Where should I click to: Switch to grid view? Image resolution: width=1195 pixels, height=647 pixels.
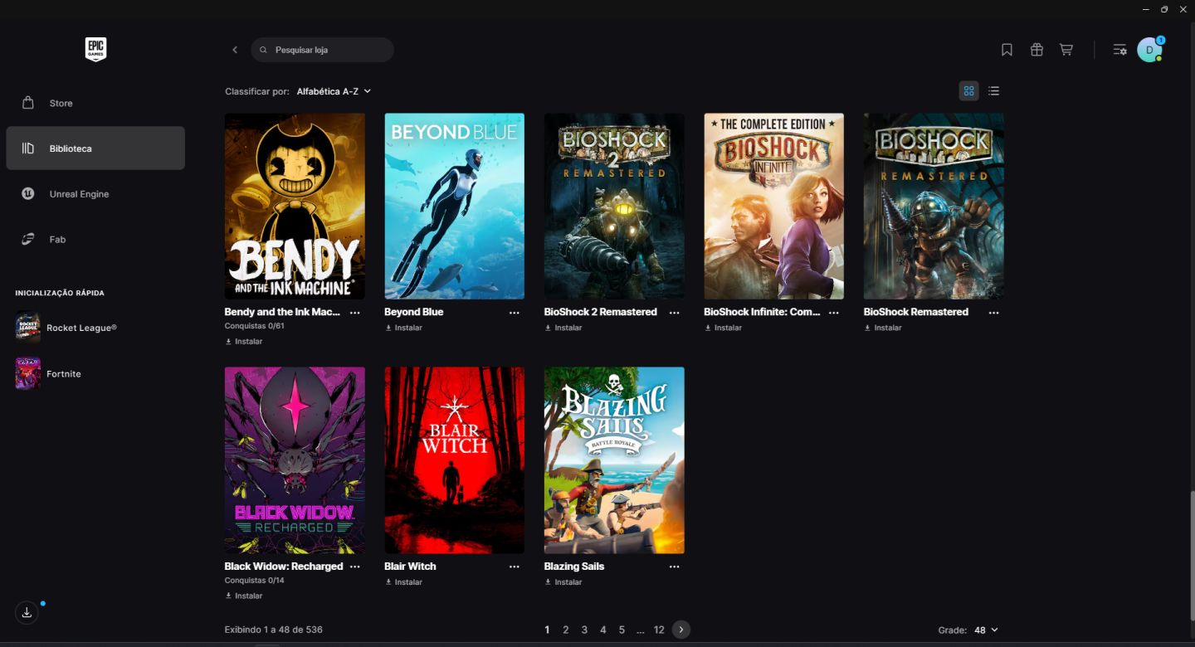[968, 91]
